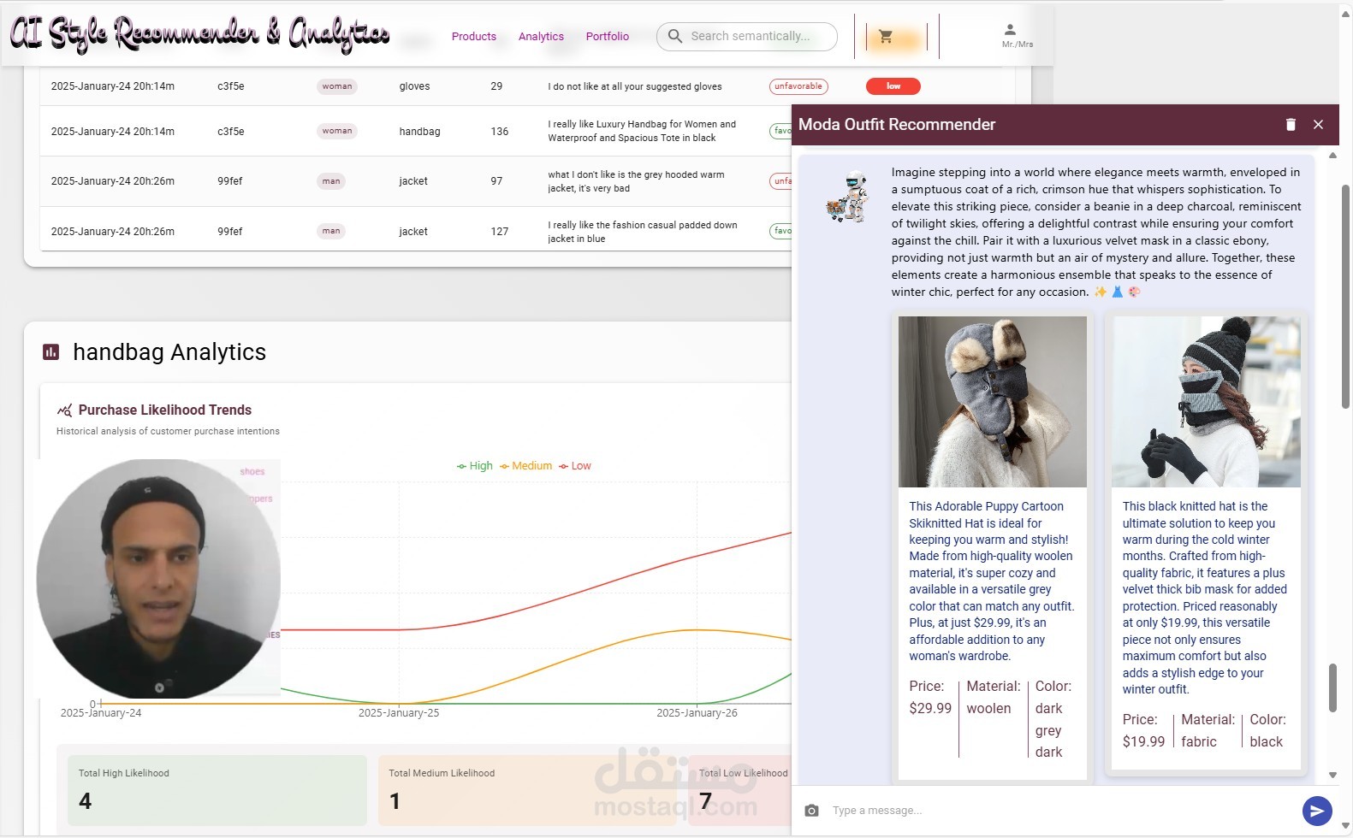Click the AI Style Recommender & Analytics logo
The width and height of the screenshot is (1353, 838).
(199, 34)
